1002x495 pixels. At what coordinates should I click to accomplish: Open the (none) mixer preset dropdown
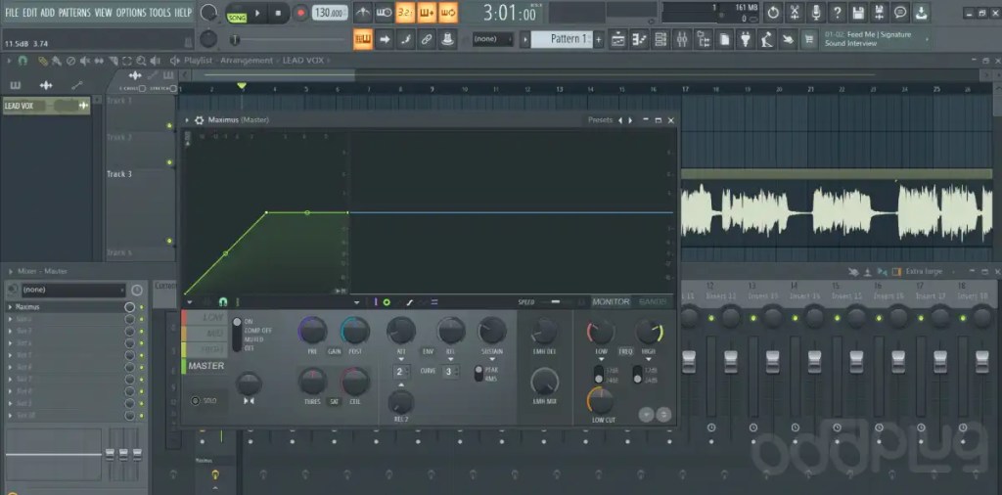click(x=73, y=290)
